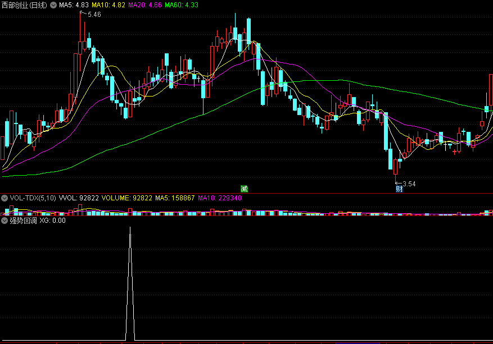Click the 3.54 low price label
This screenshot has width=493, height=344.
[409, 184]
